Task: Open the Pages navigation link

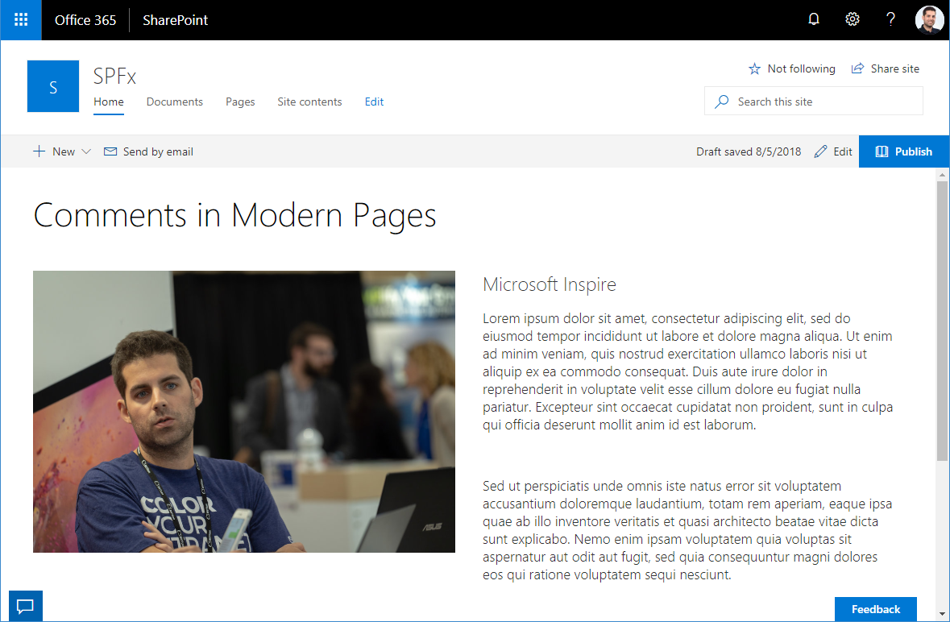Action: tap(239, 102)
